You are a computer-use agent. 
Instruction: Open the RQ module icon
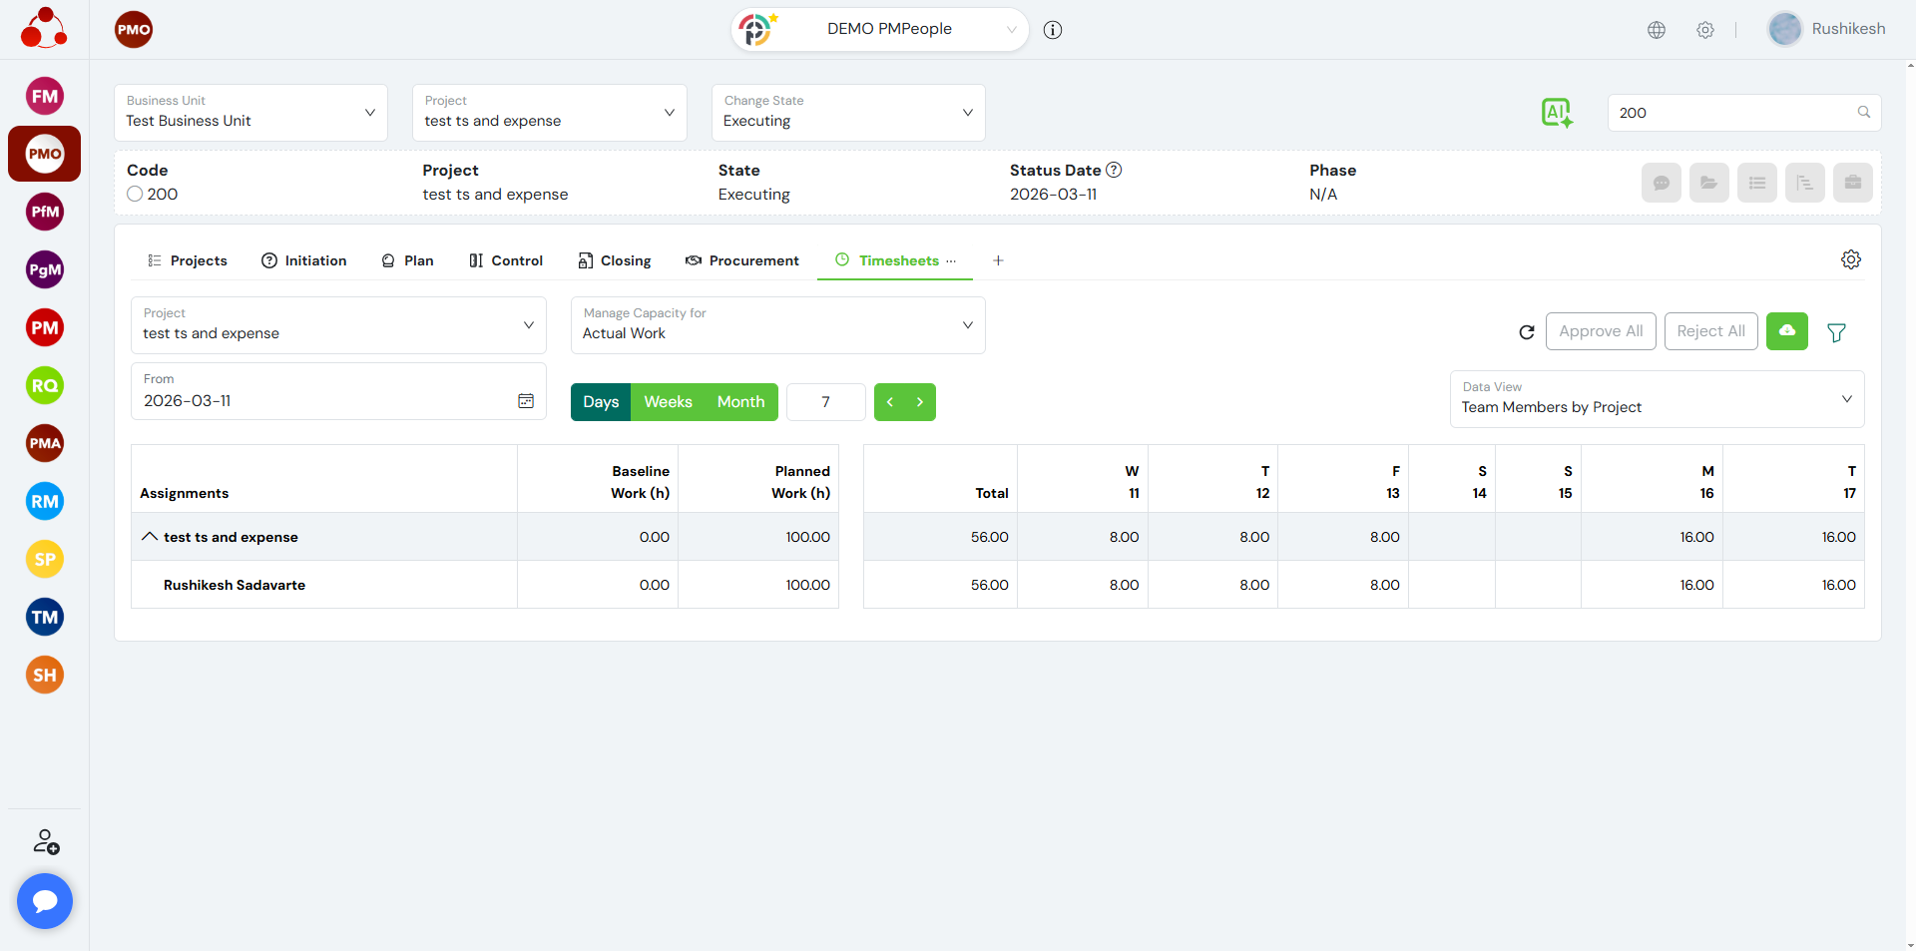click(45, 386)
